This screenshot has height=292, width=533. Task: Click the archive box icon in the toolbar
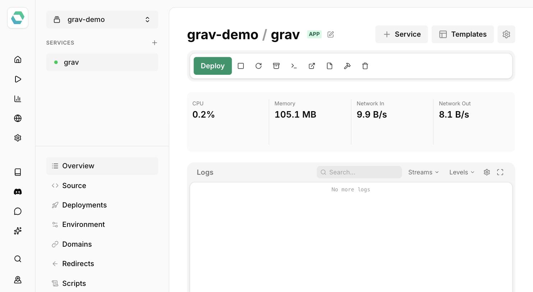276,66
